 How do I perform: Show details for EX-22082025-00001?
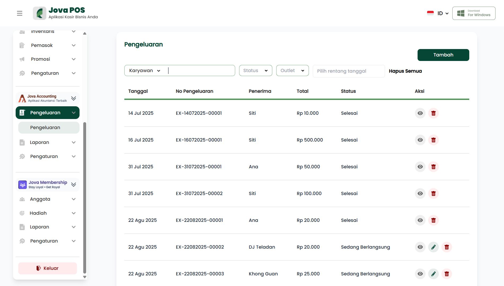(420, 220)
